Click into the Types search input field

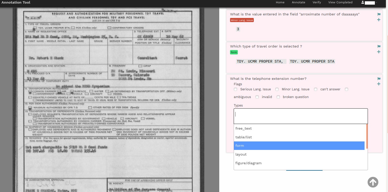pos(300,114)
